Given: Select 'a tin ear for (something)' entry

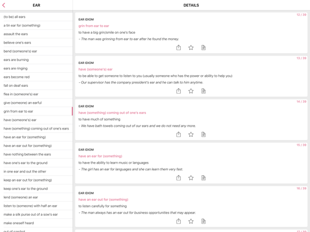Looking at the screenshot, I should coord(37,25).
